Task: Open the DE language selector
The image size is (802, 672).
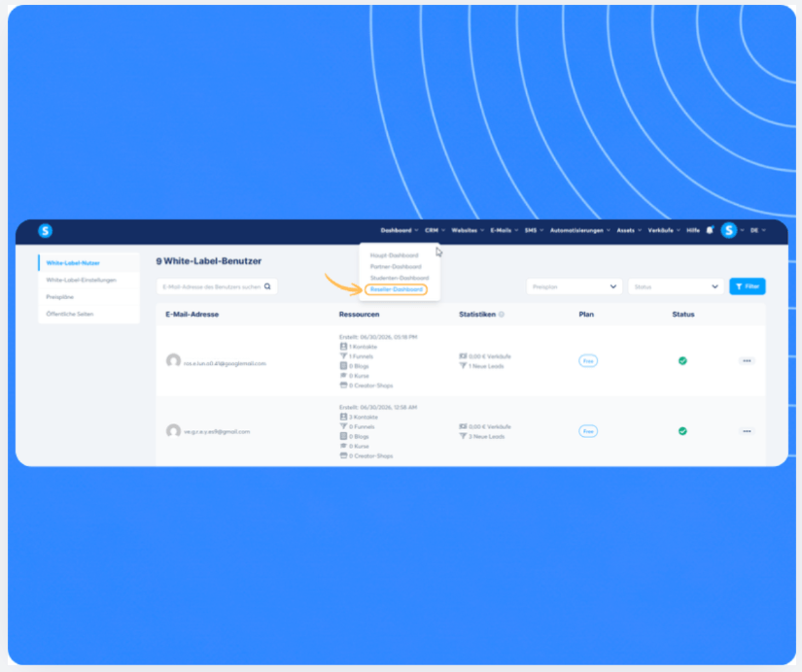Action: click(757, 230)
